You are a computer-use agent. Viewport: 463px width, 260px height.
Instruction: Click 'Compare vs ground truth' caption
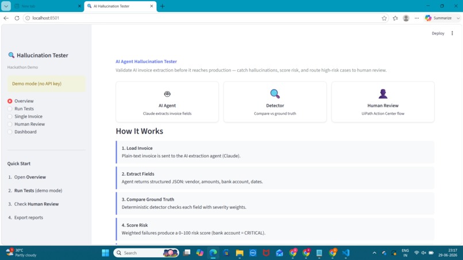coord(275,114)
